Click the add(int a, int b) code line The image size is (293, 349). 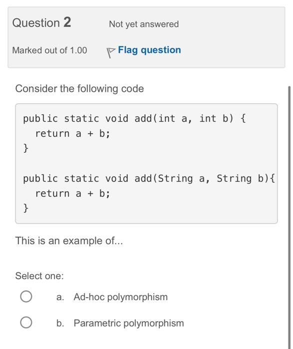[134, 119]
